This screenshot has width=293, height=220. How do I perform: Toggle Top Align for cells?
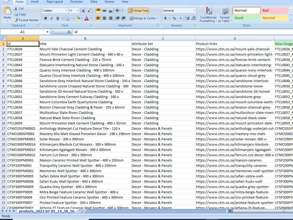(x=98, y=11)
